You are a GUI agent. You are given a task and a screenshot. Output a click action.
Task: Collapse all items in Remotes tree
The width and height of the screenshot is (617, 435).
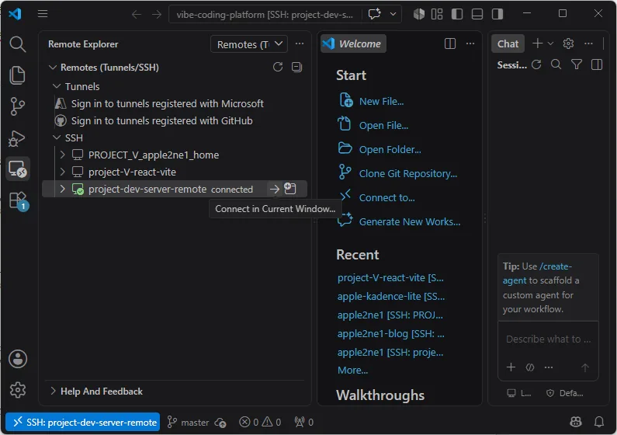[297, 67]
